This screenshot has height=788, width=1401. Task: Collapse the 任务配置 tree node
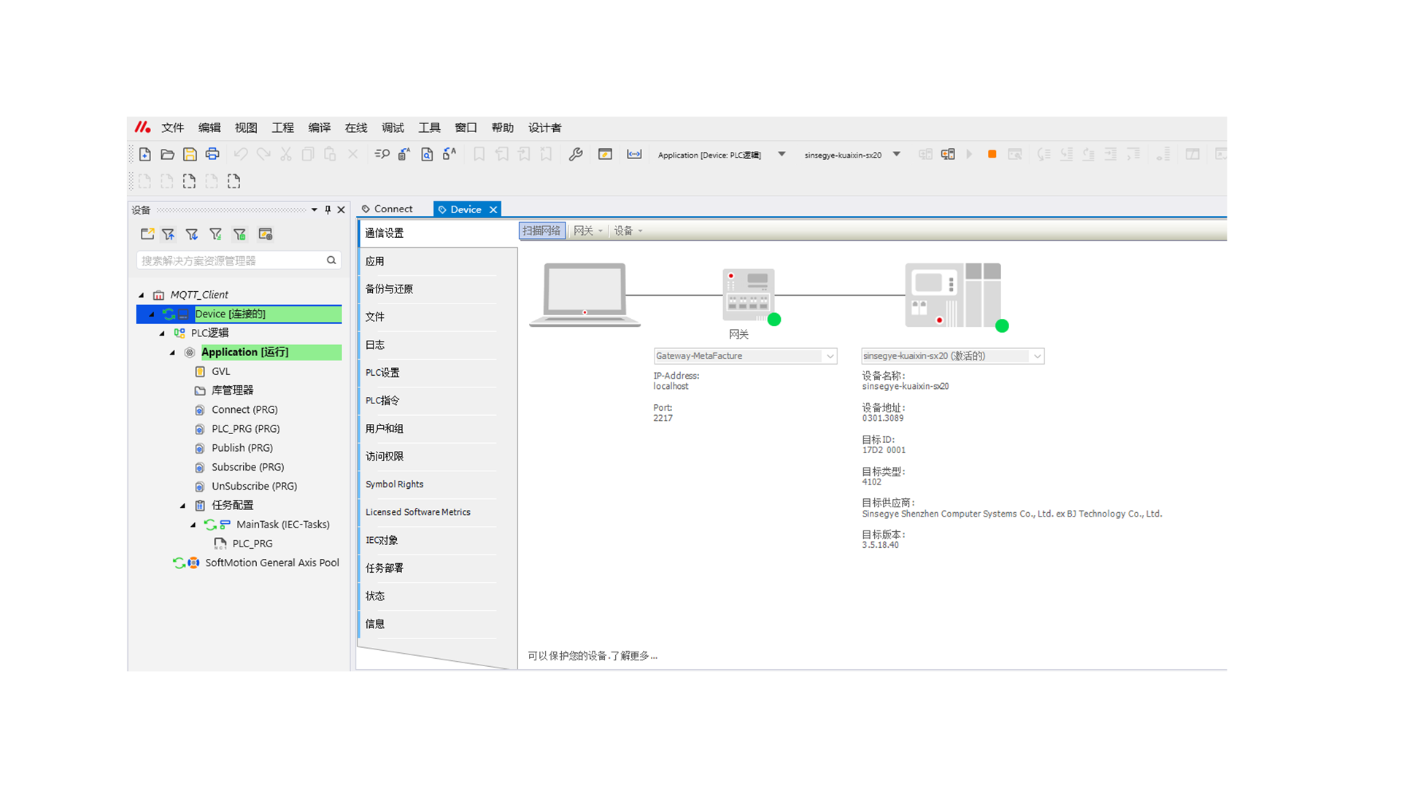tap(182, 506)
